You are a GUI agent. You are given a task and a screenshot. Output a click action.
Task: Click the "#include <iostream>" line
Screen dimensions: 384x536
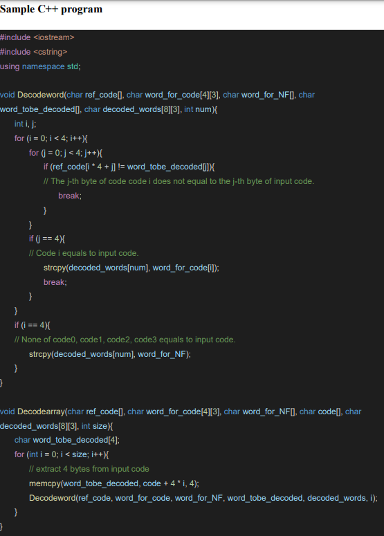click(x=37, y=37)
